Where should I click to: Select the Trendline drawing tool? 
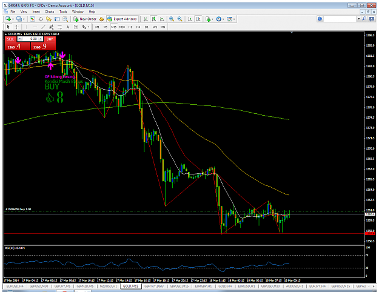tap(43, 27)
